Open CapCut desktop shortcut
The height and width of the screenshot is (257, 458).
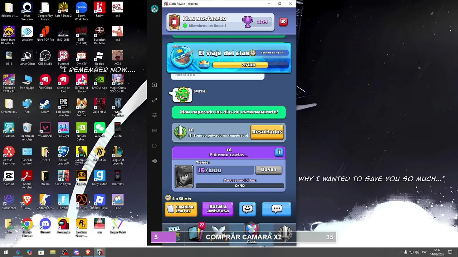point(9,177)
